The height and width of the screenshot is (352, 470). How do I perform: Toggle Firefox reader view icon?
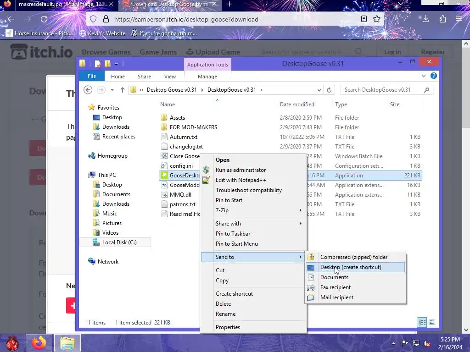(x=364, y=19)
